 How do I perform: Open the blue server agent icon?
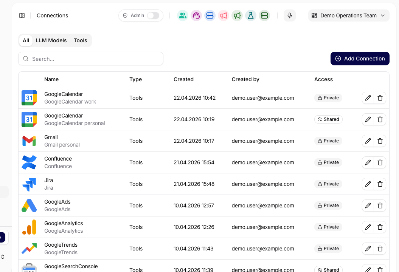pyautogui.click(x=210, y=15)
